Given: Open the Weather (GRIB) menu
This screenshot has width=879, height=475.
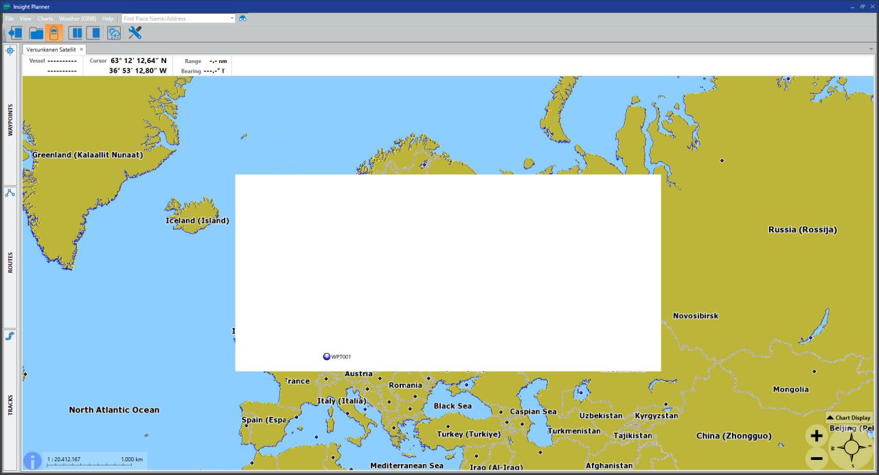Looking at the screenshot, I should pyautogui.click(x=77, y=19).
